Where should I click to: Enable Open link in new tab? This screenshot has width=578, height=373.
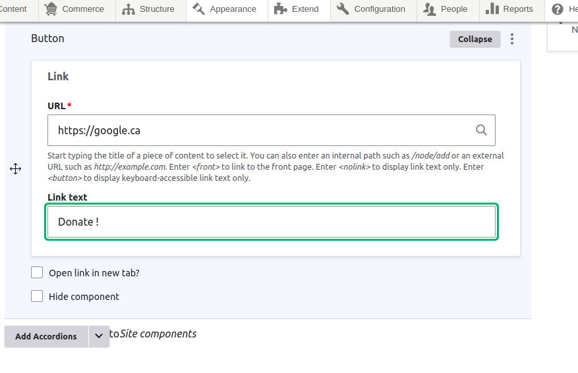click(x=37, y=272)
